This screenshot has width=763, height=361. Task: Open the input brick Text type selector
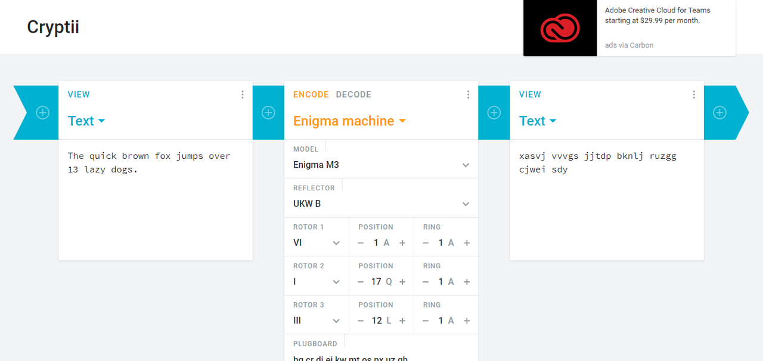[86, 121]
